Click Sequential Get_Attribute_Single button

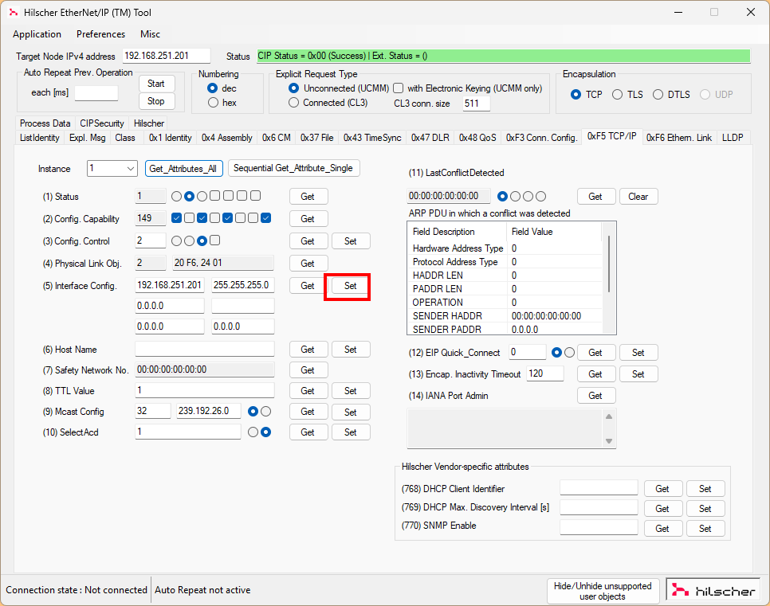click(x=293, y=168)
